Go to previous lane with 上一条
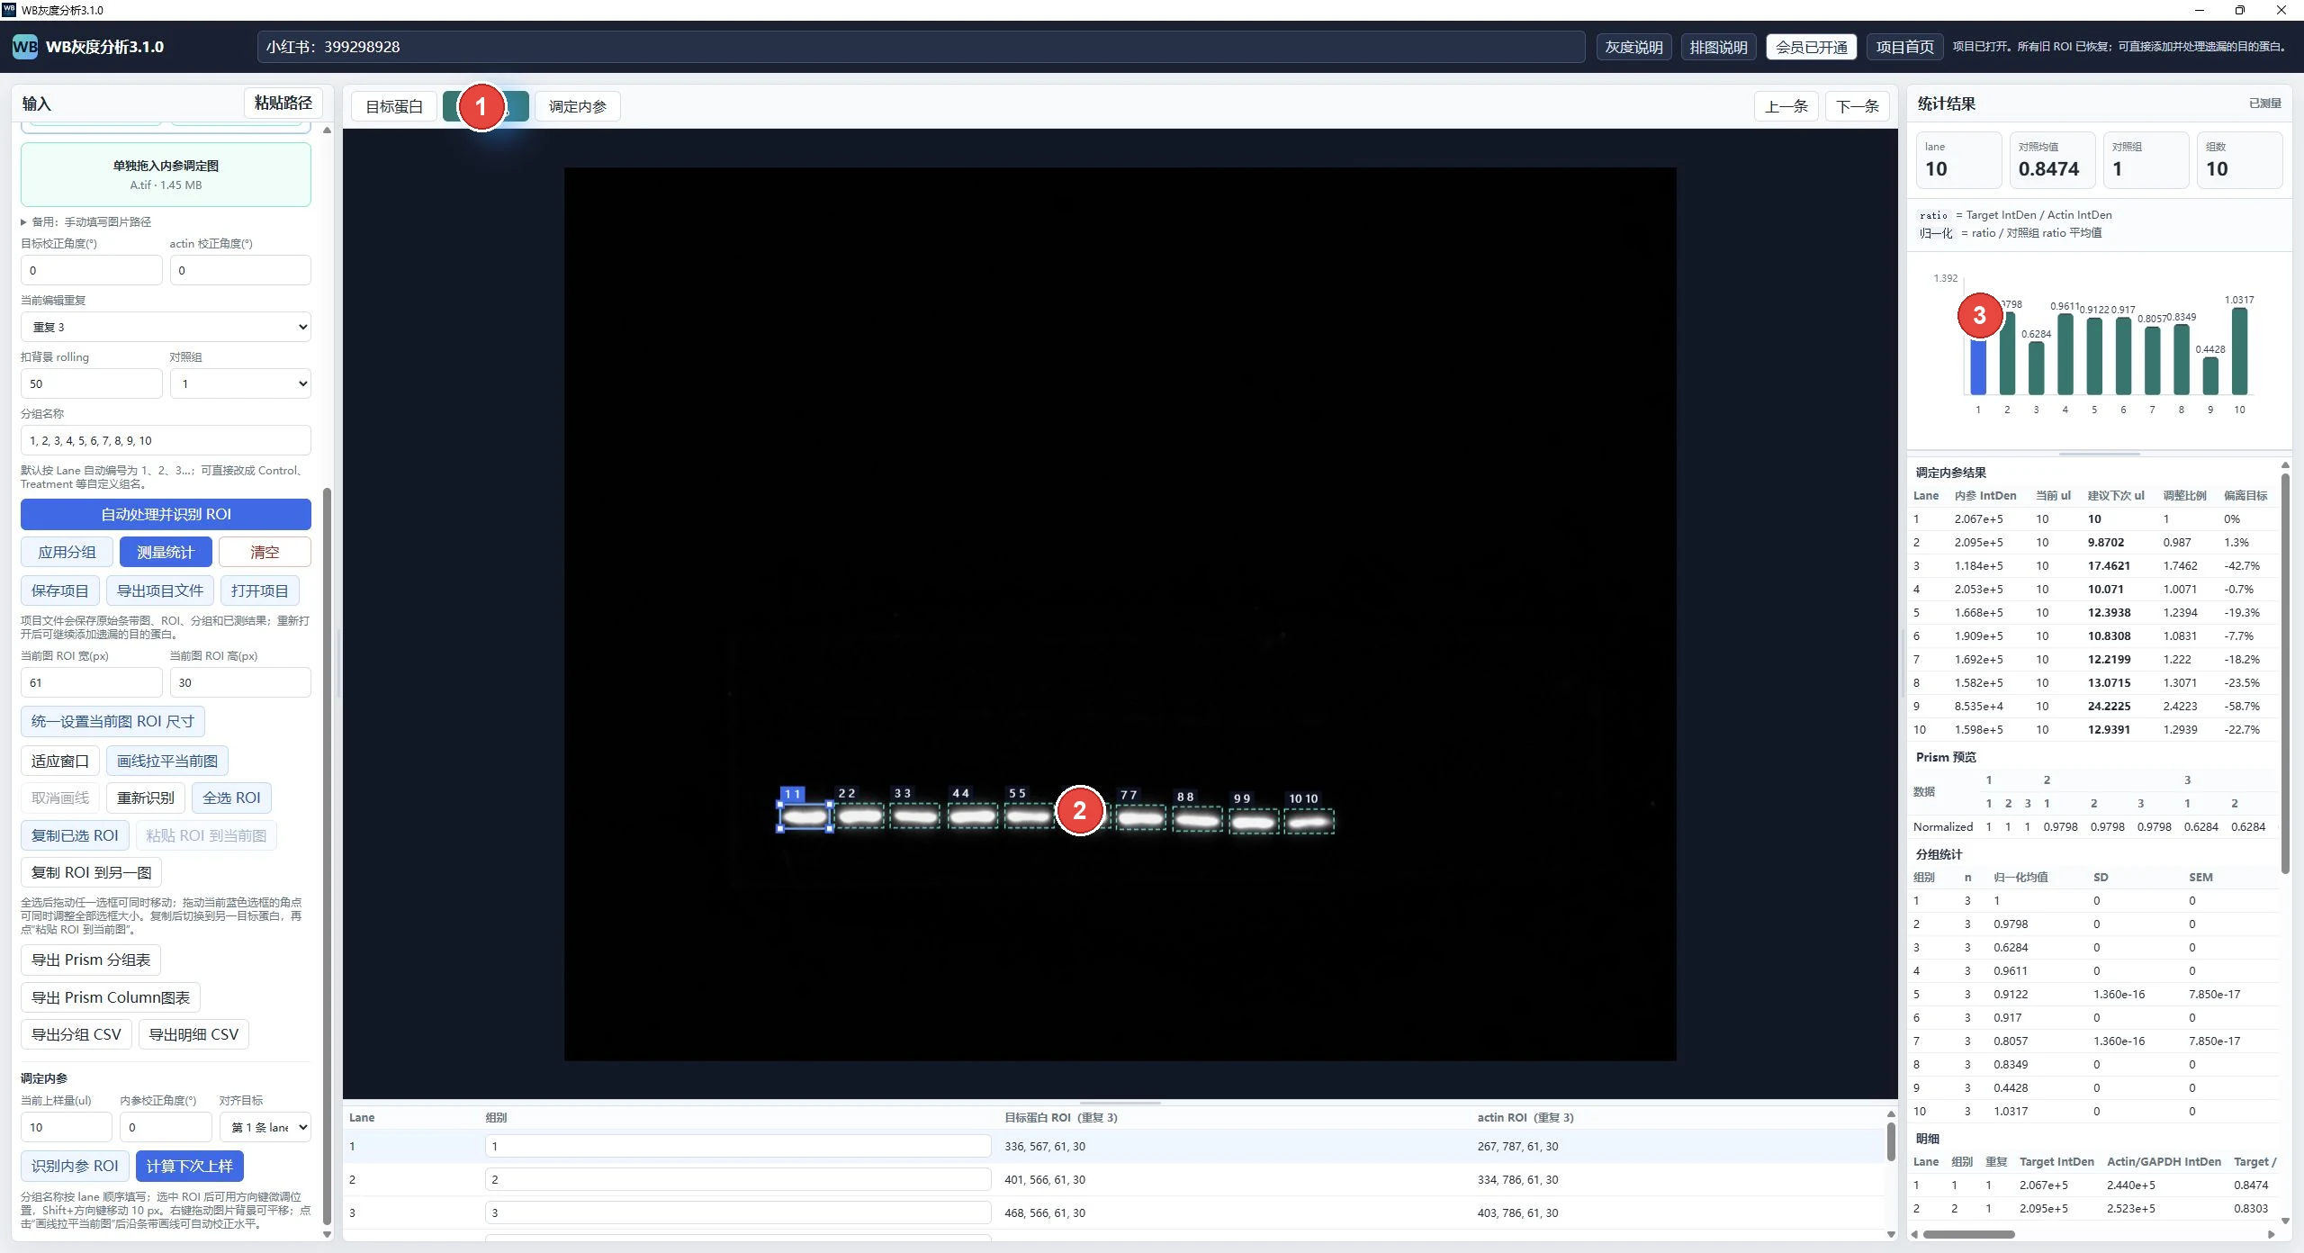Screen dimensions: 2304x1253 [x=1786, y=106]
